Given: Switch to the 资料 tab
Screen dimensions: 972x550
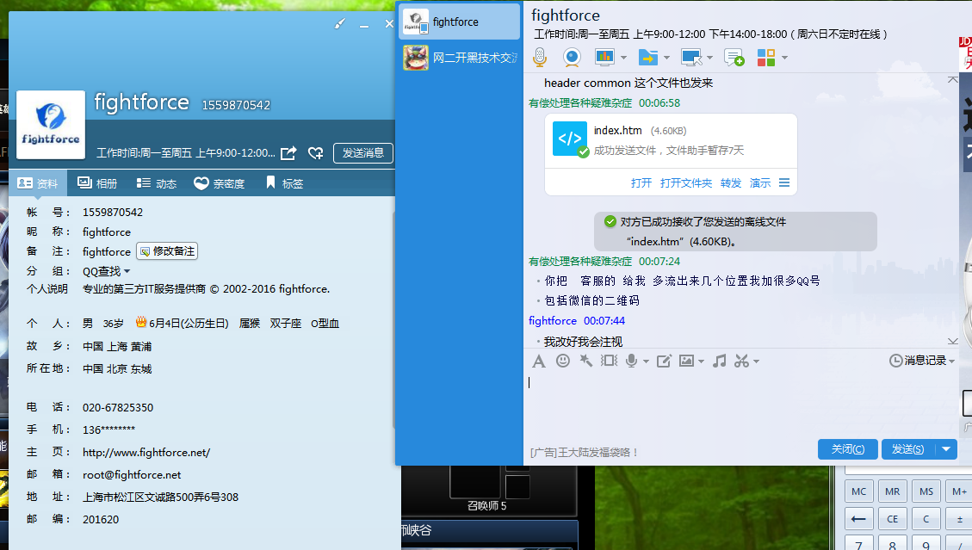Looking at the screenshot, I should pos(37,183).
